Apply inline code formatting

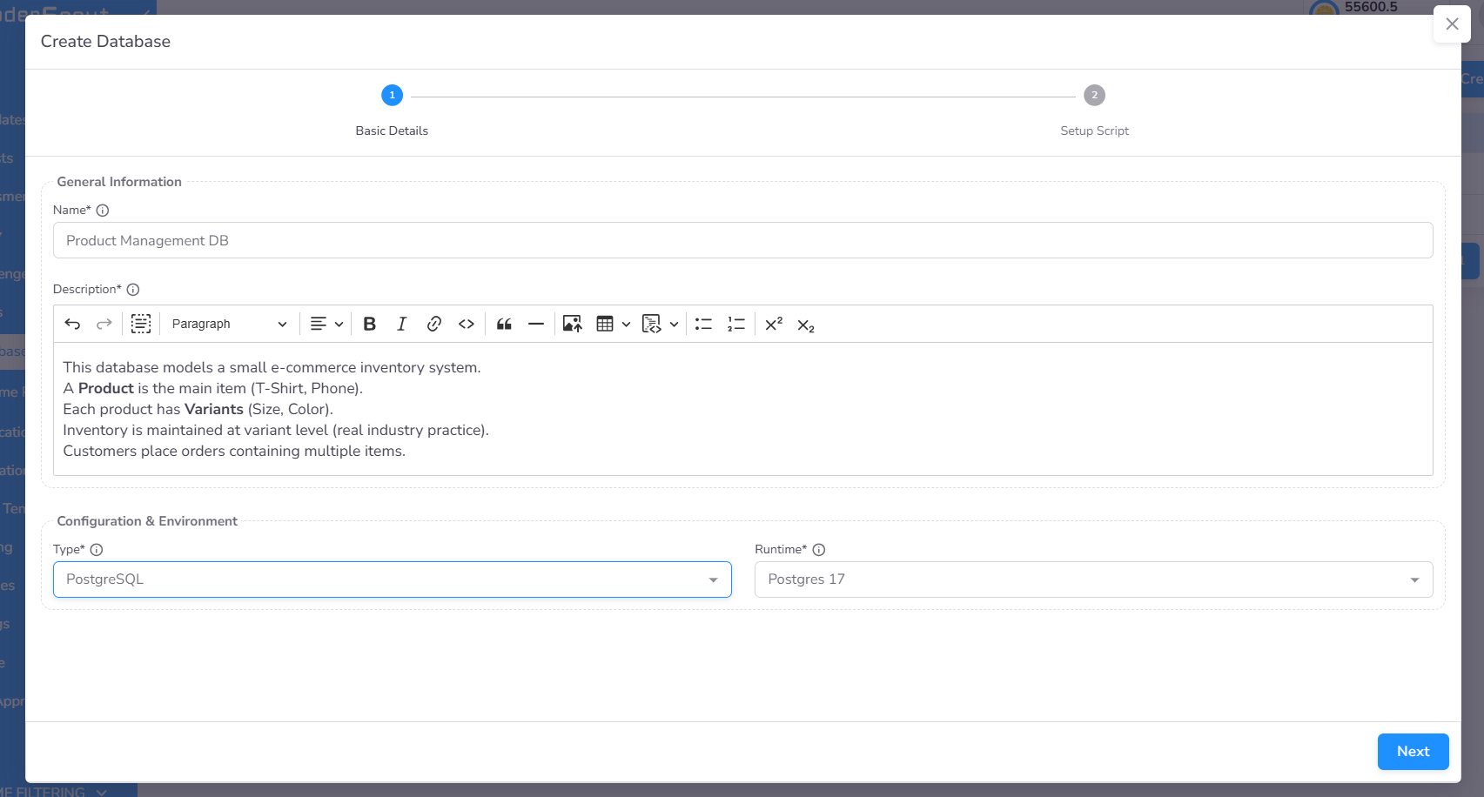coord(467,324)
